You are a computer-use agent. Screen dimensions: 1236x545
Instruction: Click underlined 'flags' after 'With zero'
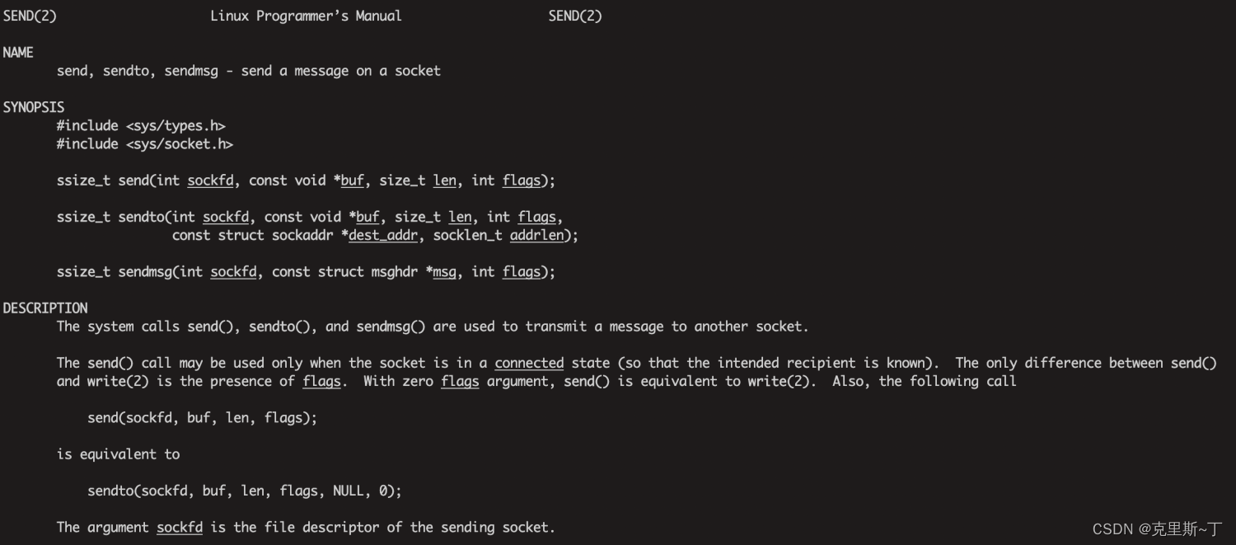point(460,381)
